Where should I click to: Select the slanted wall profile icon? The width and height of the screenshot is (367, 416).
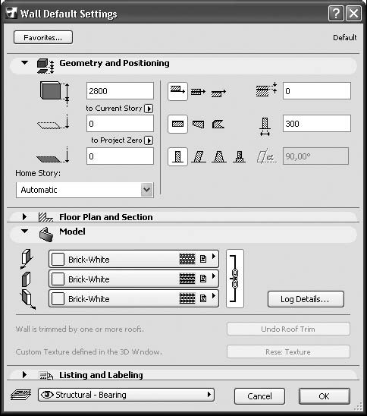click(199, 156)
